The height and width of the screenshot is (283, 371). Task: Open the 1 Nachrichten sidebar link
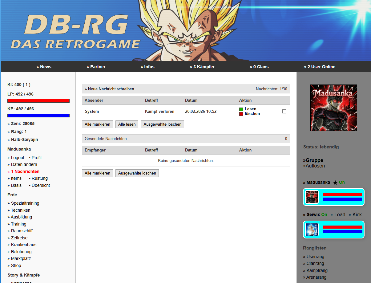pyautogui.click(x=23, y=171)
